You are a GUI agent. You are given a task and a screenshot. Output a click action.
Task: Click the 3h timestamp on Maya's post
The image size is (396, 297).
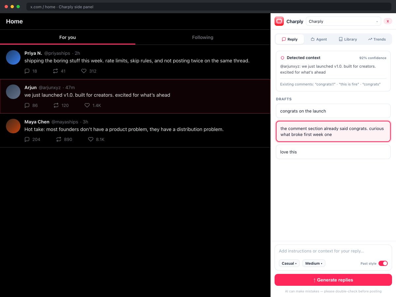click(x=85, y=122)
